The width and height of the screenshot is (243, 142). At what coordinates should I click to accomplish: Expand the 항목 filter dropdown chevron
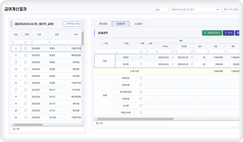(x=117, y=51)
